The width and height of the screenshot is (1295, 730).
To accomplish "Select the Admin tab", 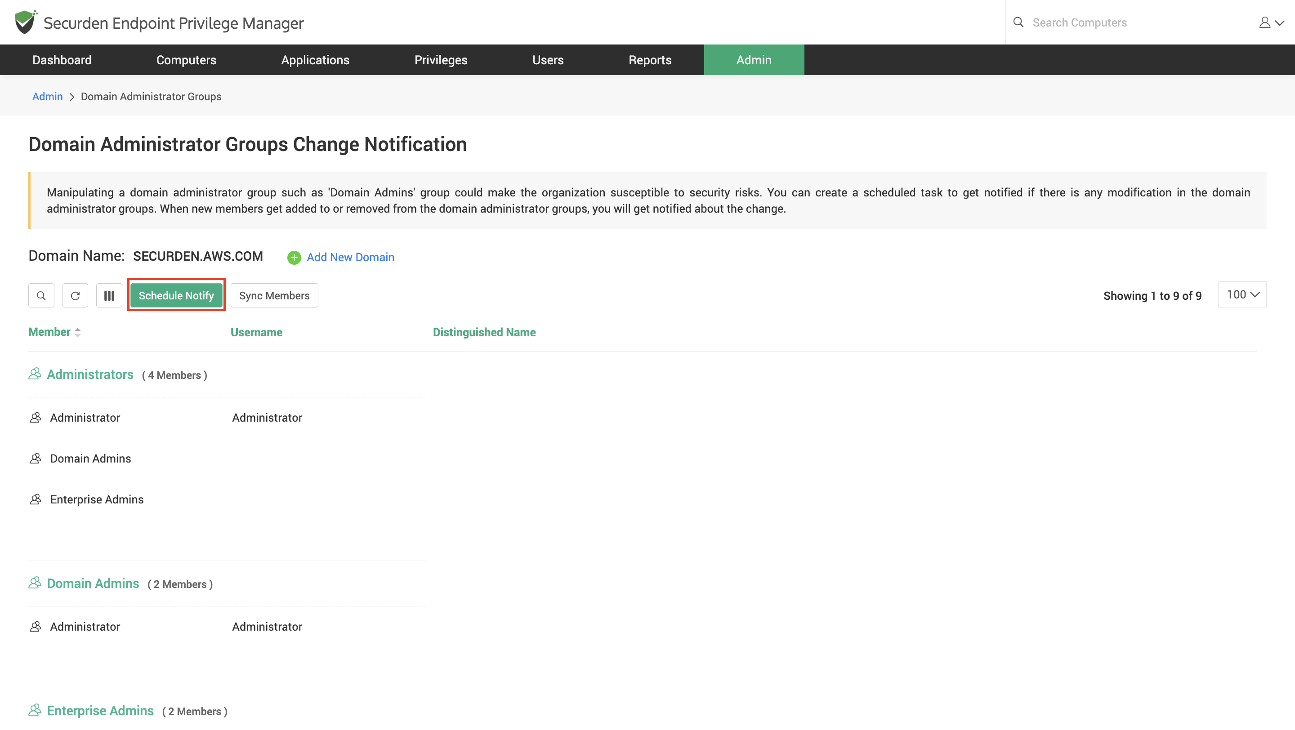I will coord(754,60).
